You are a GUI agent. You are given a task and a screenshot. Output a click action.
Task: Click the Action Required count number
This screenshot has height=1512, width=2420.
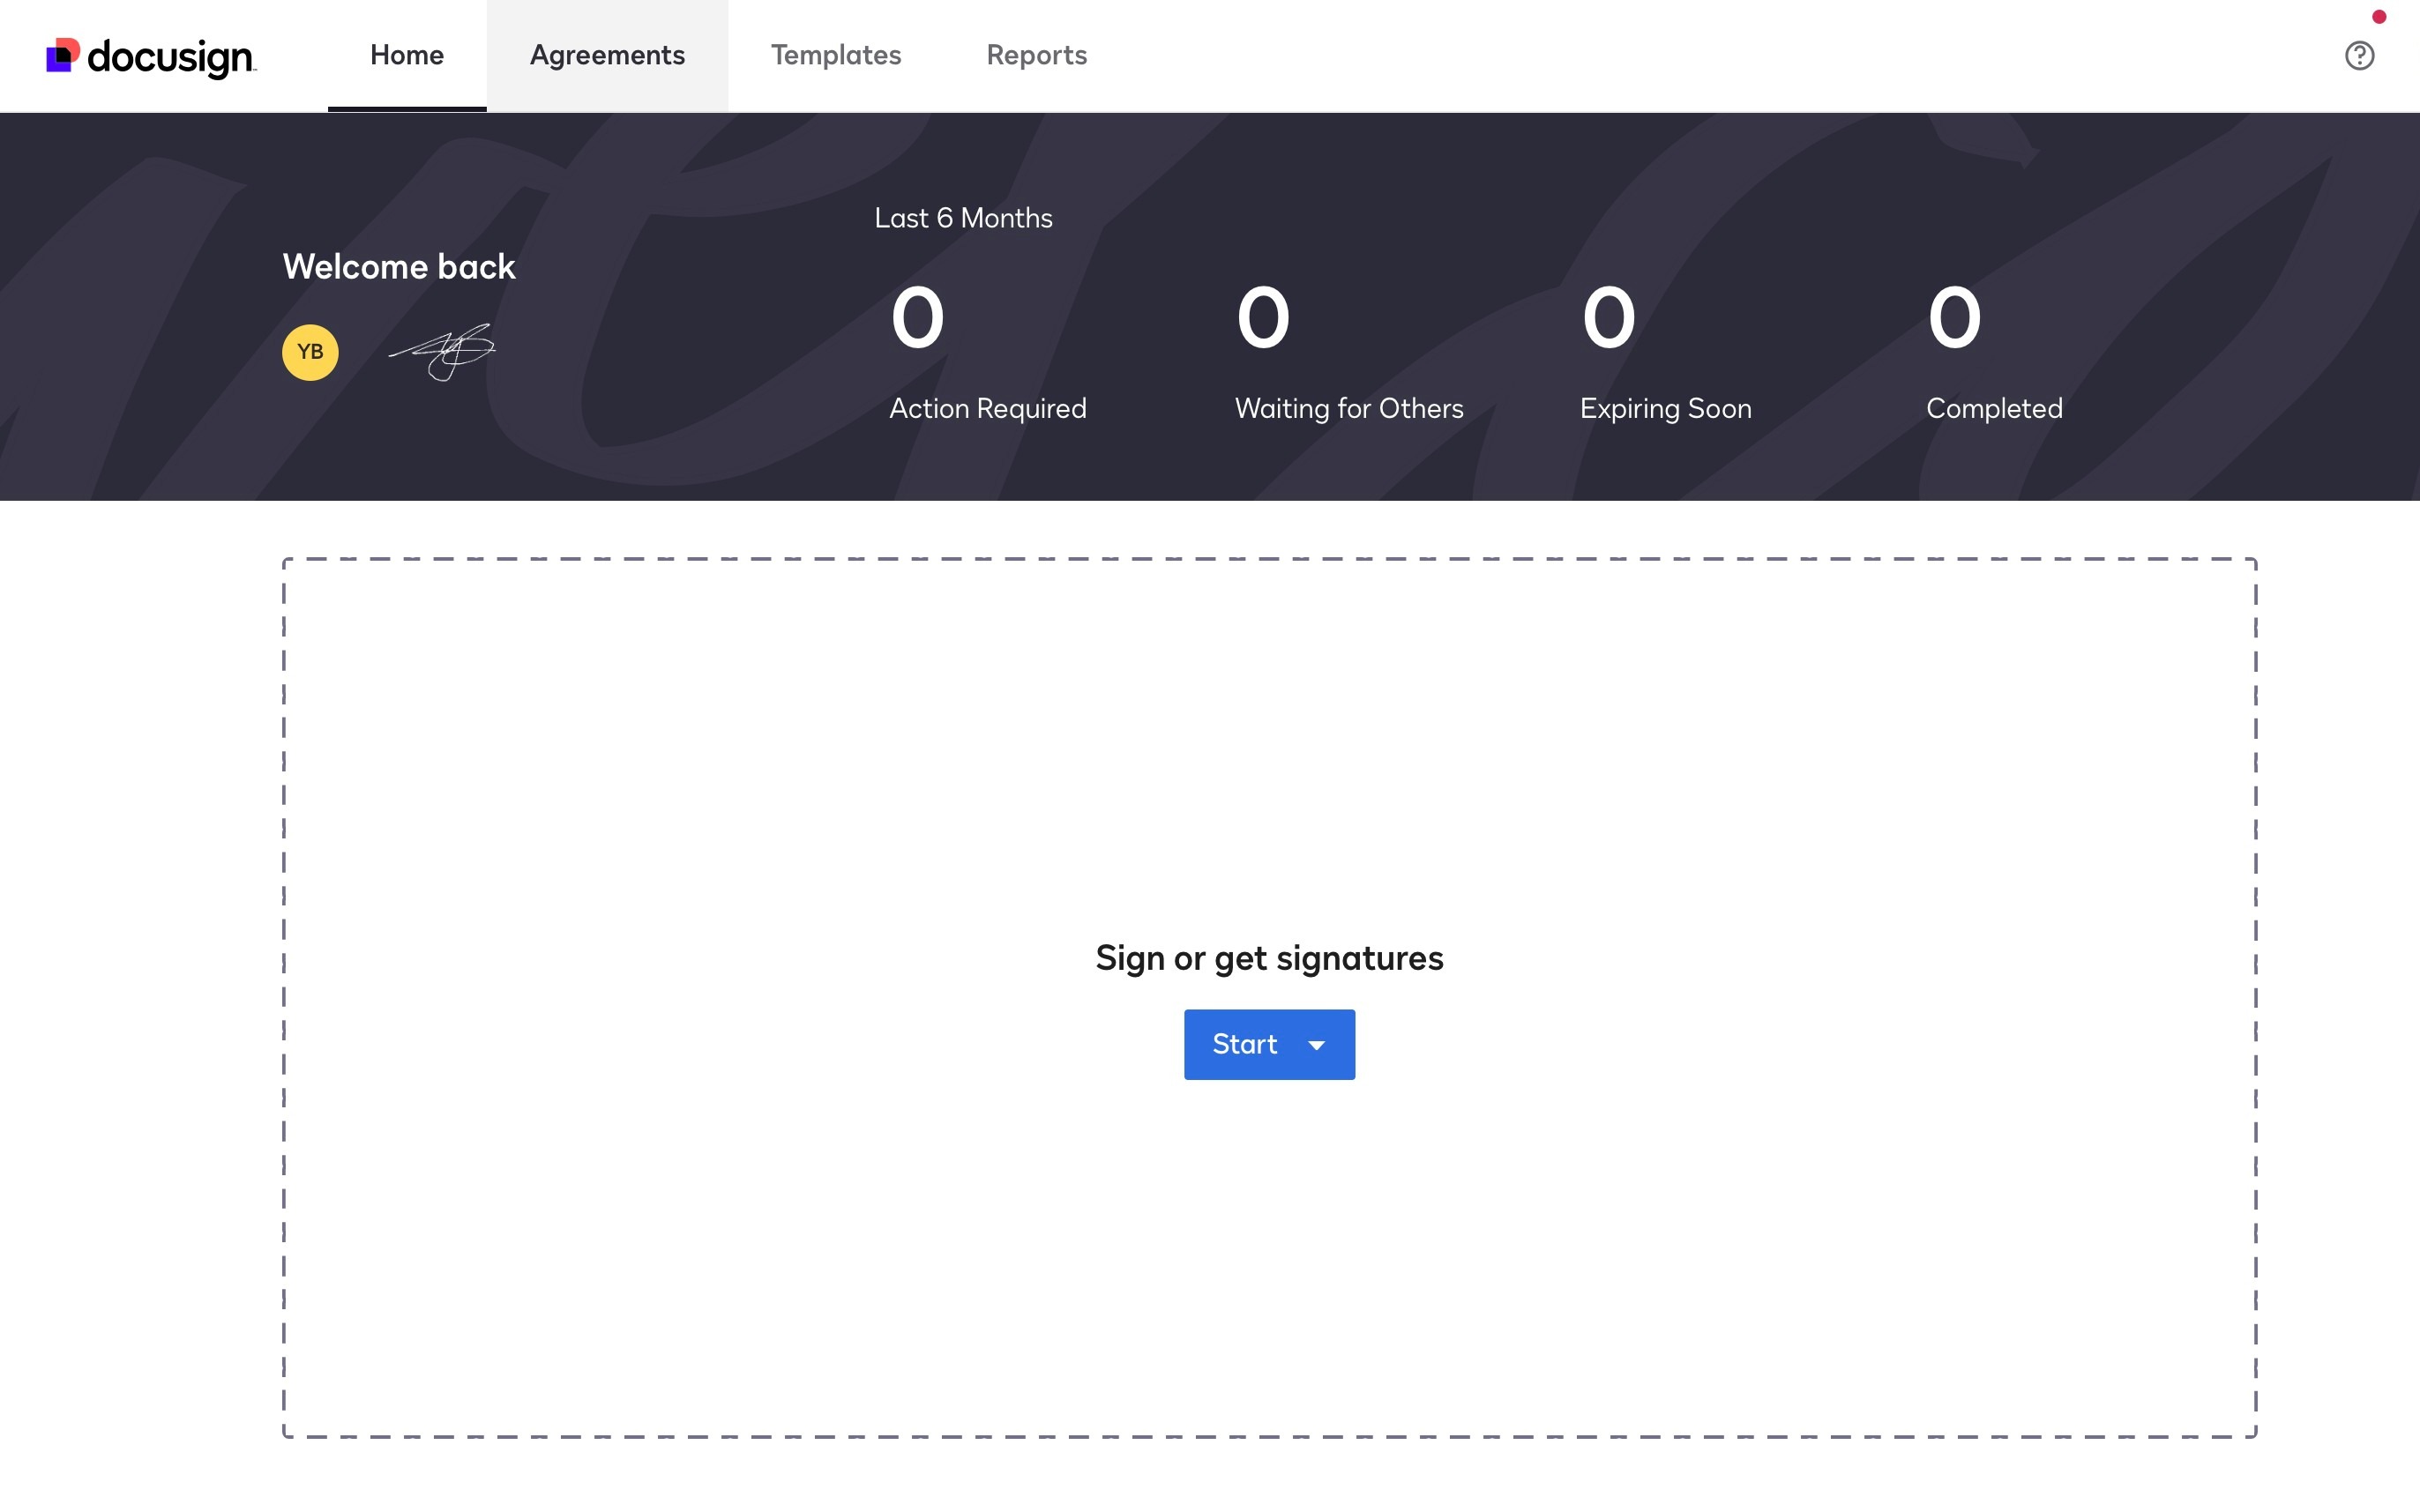click(x=917, y=318)
